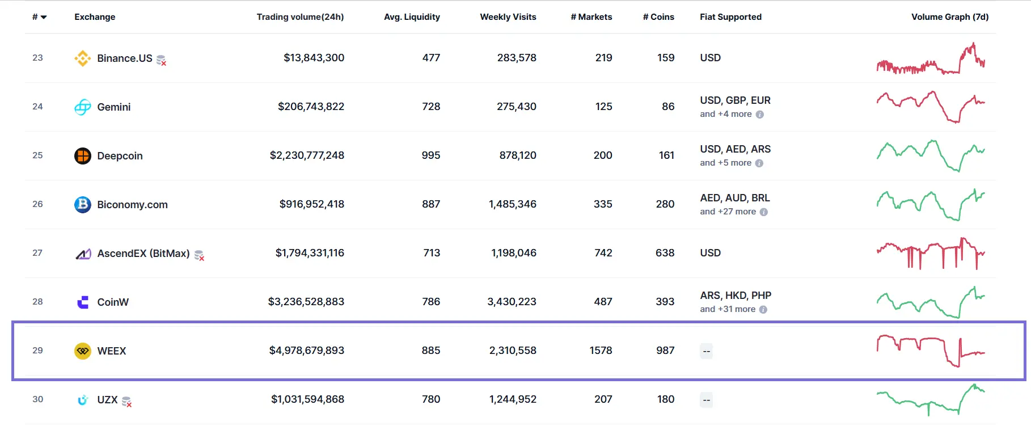Screen dimensions: 1031x426
Task: Click Deepcoin average liquidity 995
Action: pos(431,155)
